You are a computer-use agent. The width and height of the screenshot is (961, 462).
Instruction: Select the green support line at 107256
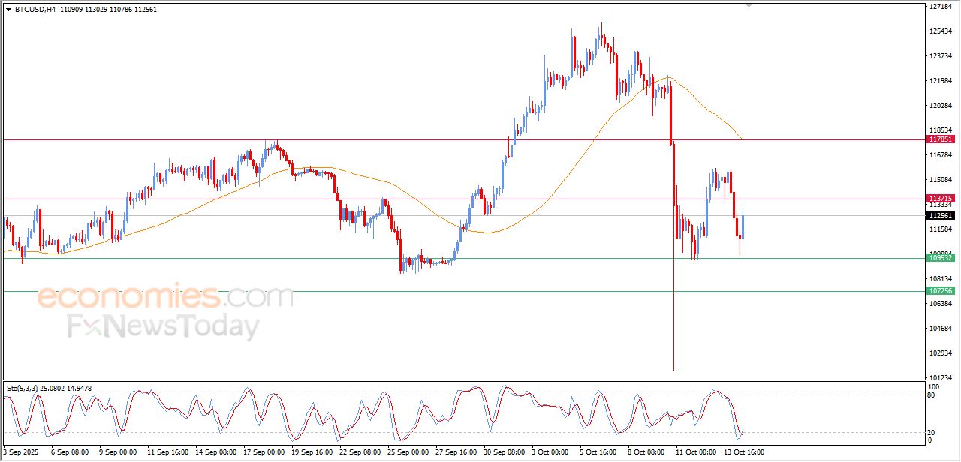pyautogui.click(x=450, y=291)
